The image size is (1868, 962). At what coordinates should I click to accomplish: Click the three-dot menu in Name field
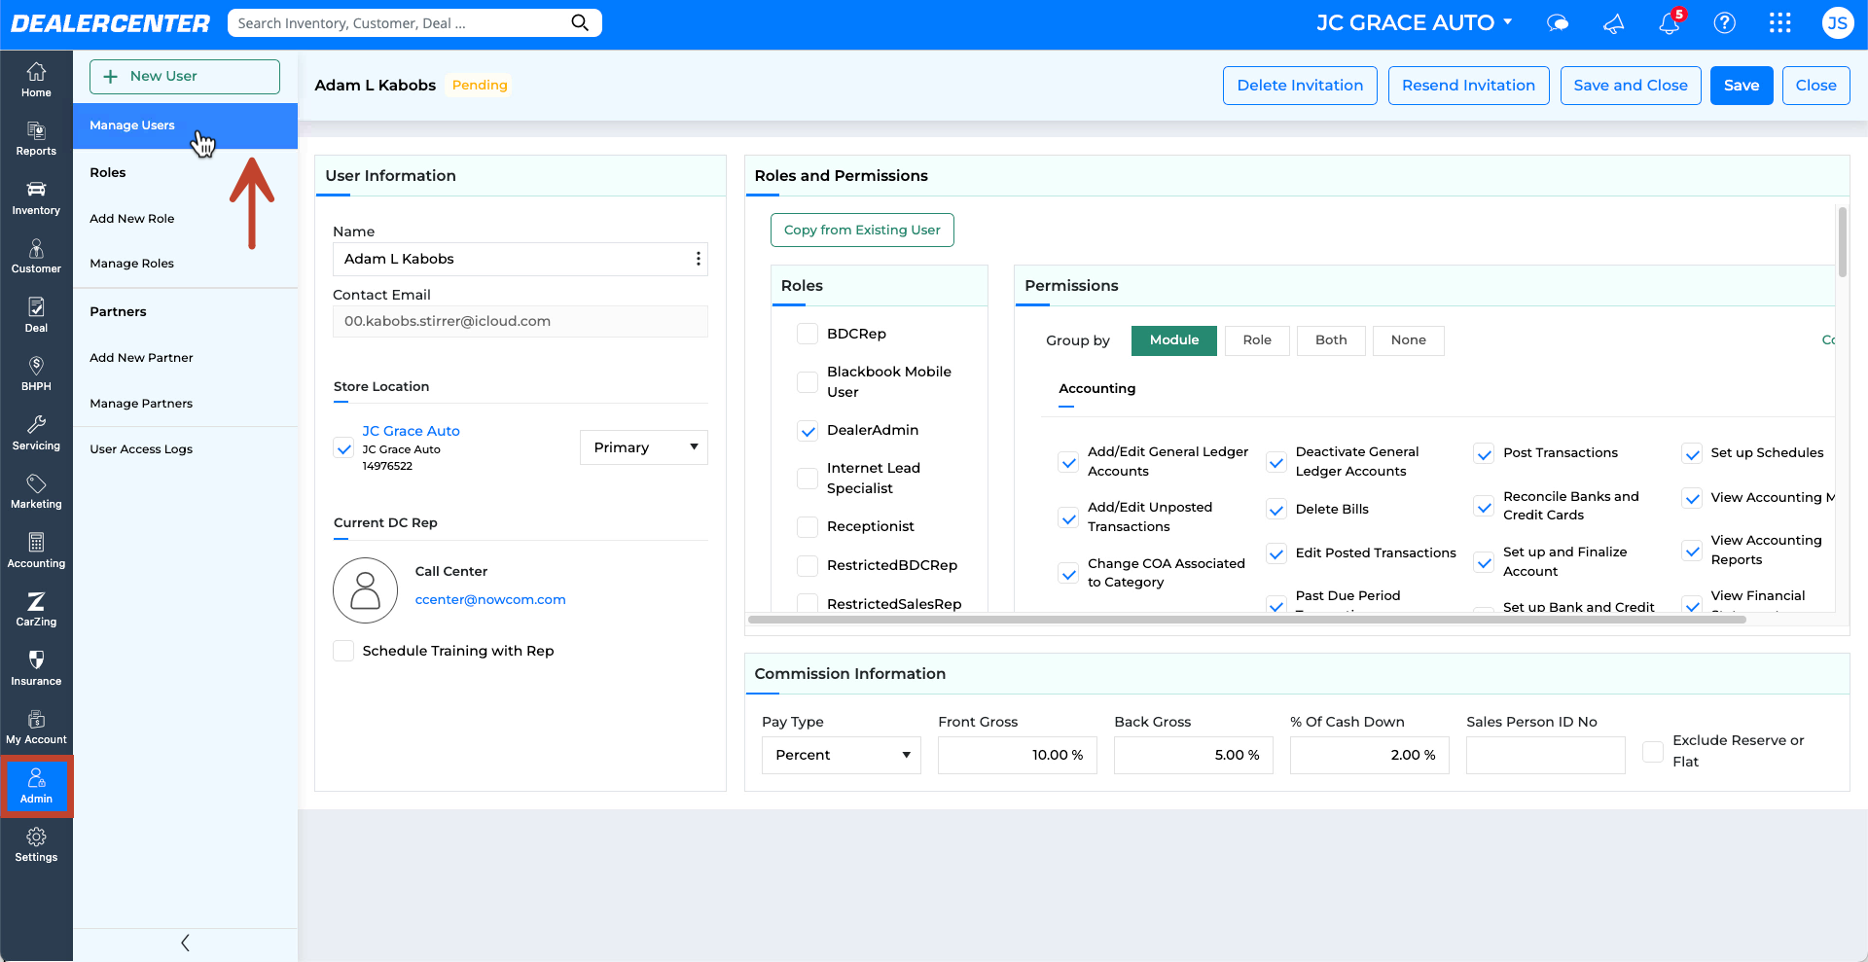[698, 259]
